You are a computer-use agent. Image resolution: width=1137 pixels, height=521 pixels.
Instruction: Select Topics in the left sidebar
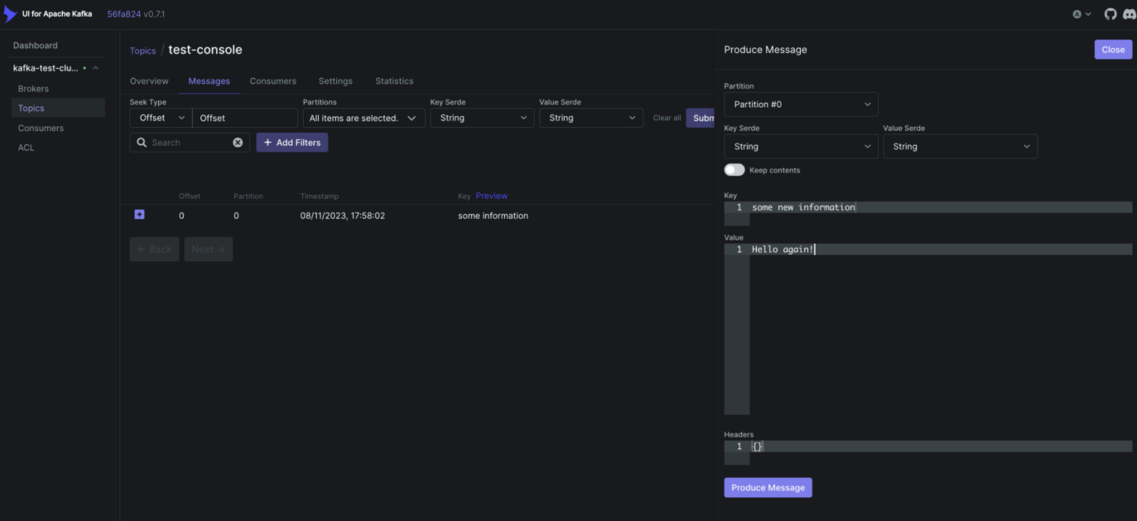(31, 108)
